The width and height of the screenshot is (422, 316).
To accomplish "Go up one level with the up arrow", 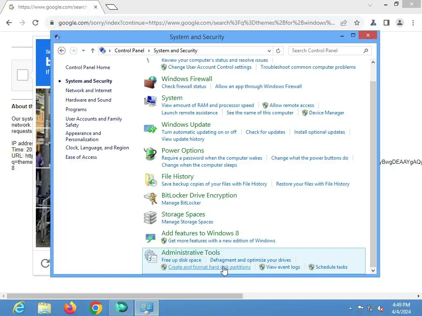I will point(93,51).
